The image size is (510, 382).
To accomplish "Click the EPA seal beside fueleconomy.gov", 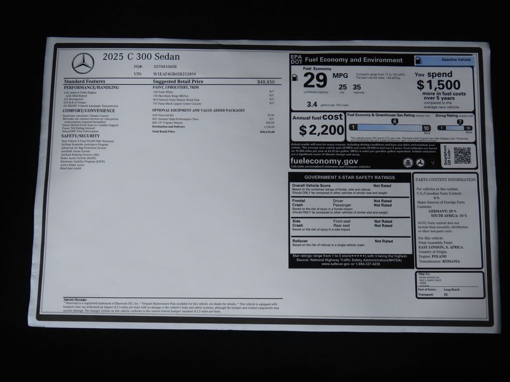I will tap(408, 163).
